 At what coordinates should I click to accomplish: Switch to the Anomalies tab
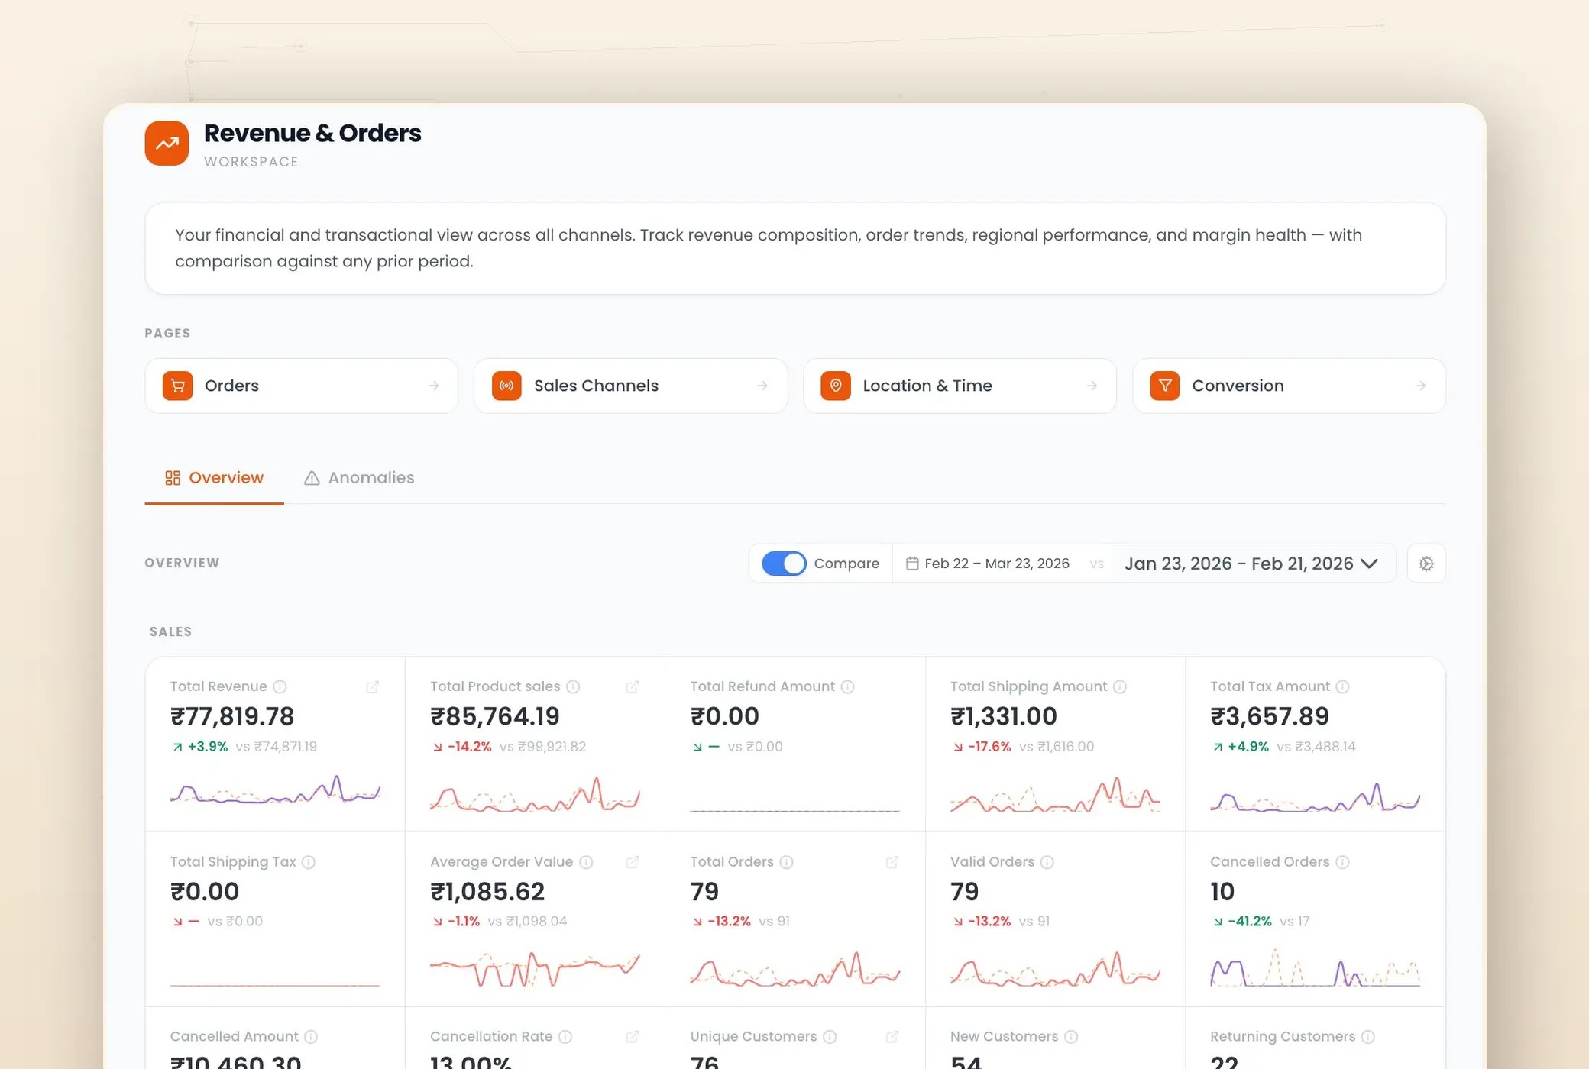[371, 478]
